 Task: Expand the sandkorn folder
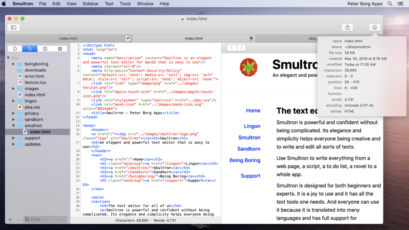pyautogui.click(x=13, y=120)
